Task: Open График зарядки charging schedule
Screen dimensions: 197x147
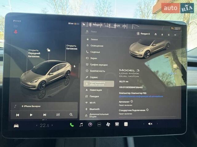Action: pos(97,65)
